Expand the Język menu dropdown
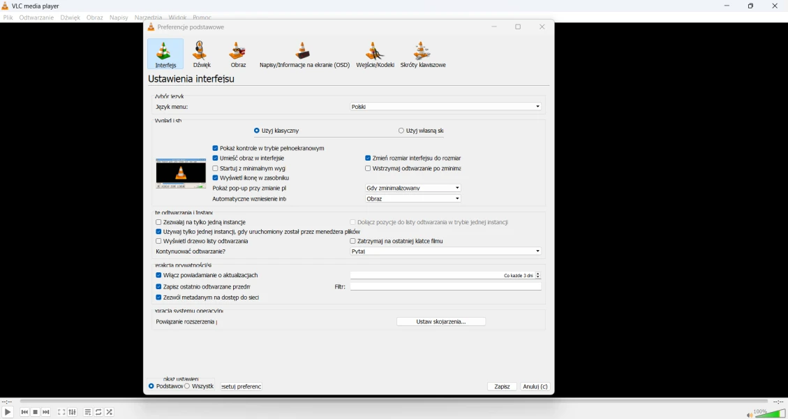 click(445, 107)
